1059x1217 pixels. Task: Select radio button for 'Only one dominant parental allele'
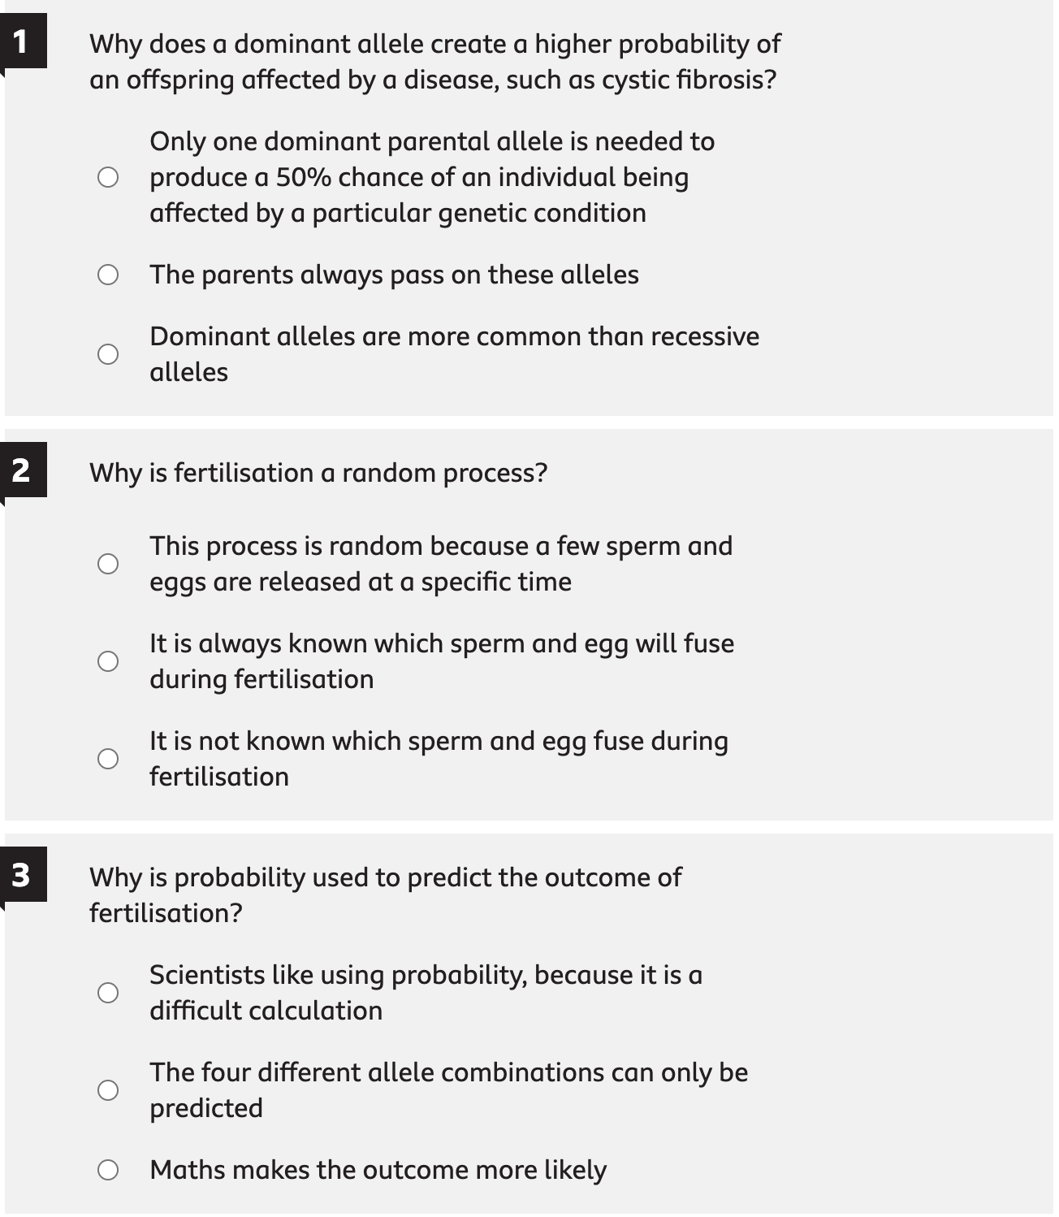[x=108, y=177]
